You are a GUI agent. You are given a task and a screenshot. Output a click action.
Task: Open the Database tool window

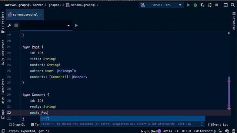pyautogui.click(x=234, y=21)
